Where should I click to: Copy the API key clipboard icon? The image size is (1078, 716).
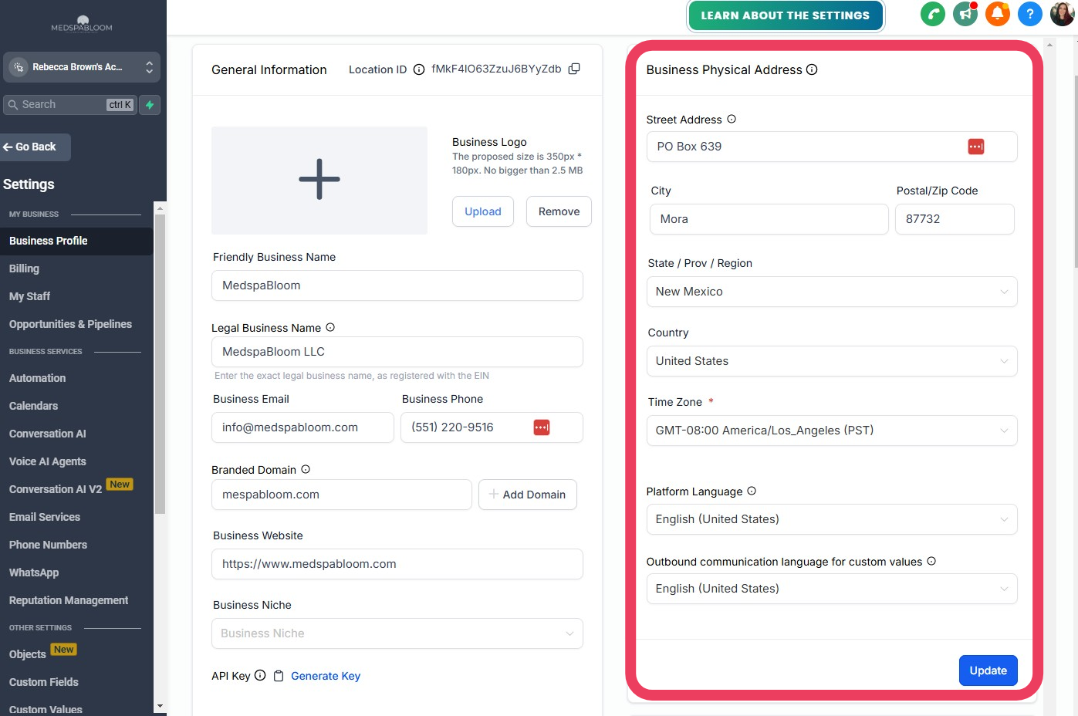279,676
